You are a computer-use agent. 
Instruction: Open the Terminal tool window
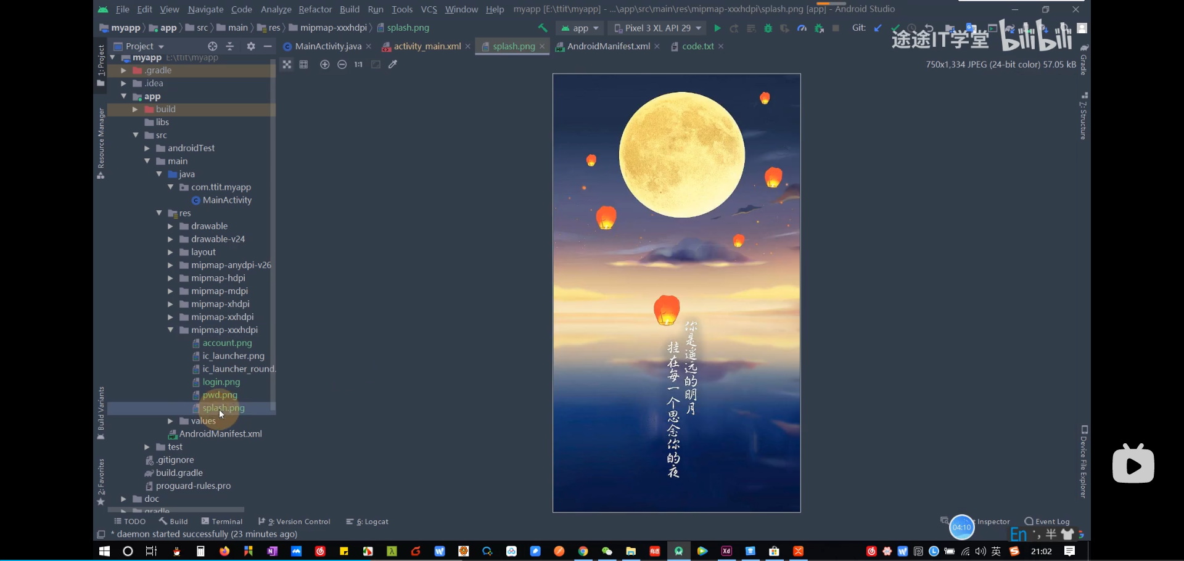pyautogui.click(x=222, y=522)
